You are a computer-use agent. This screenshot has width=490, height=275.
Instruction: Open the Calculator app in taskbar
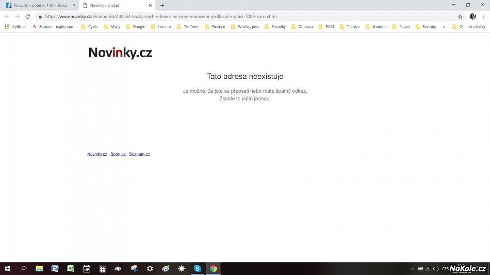point(103,268)
